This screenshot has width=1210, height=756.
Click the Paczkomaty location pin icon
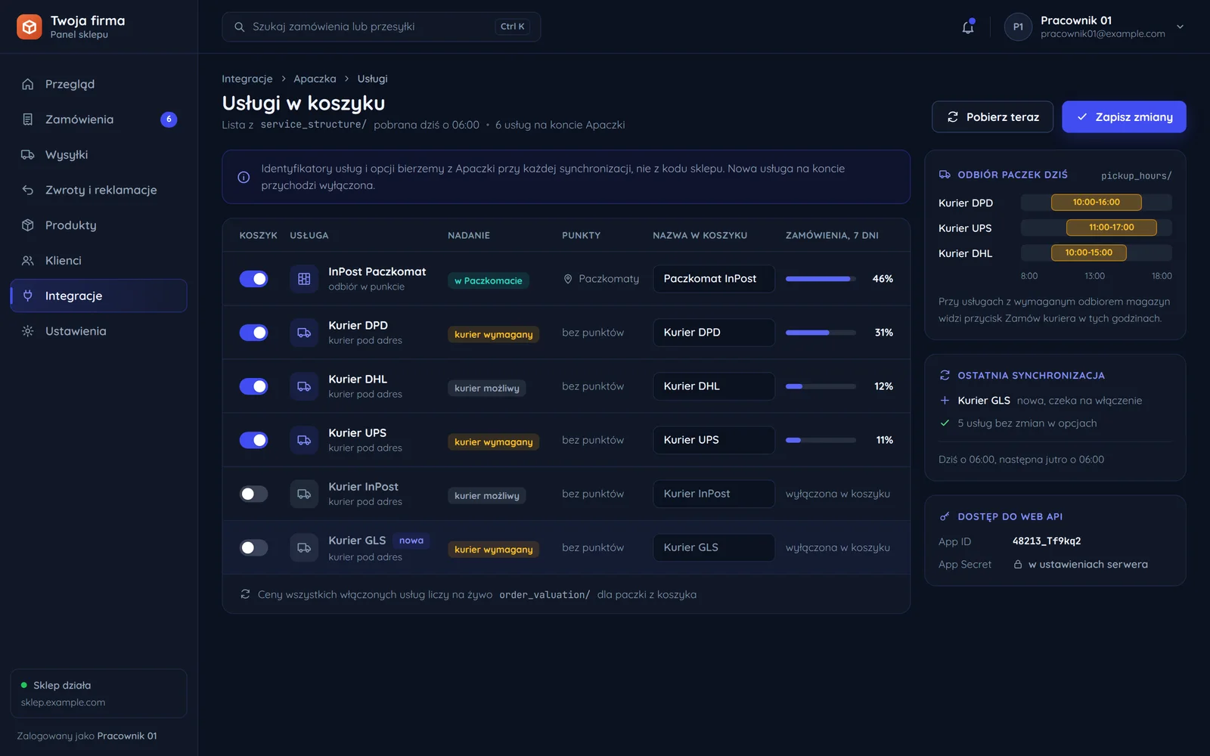click(x=568, y=279)
